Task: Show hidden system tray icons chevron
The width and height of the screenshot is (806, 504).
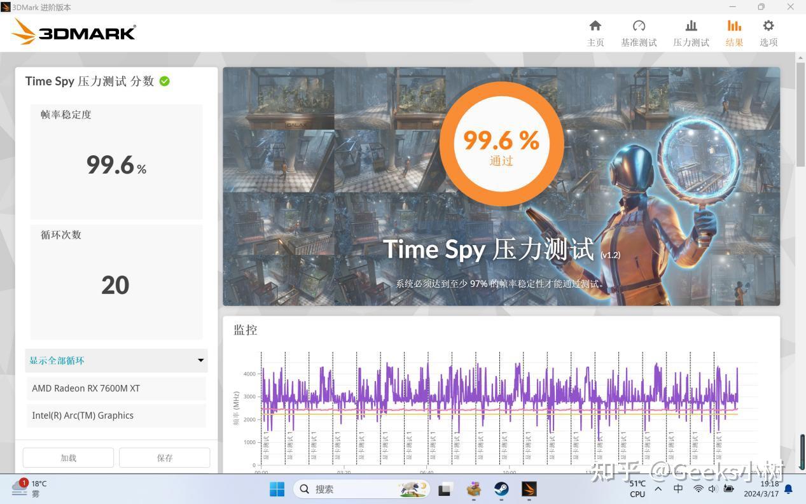Action: click(x=658, y=489)
